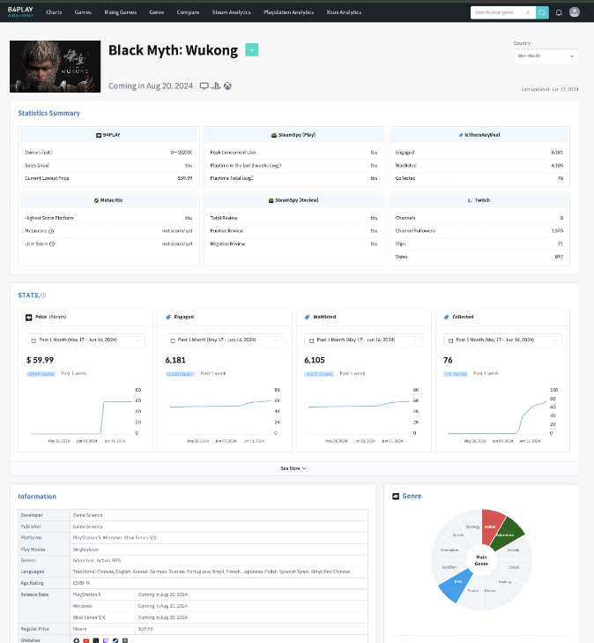Screen dimensions: 594x643
Task: Click the Last updated date text
Action: (549, 89)
